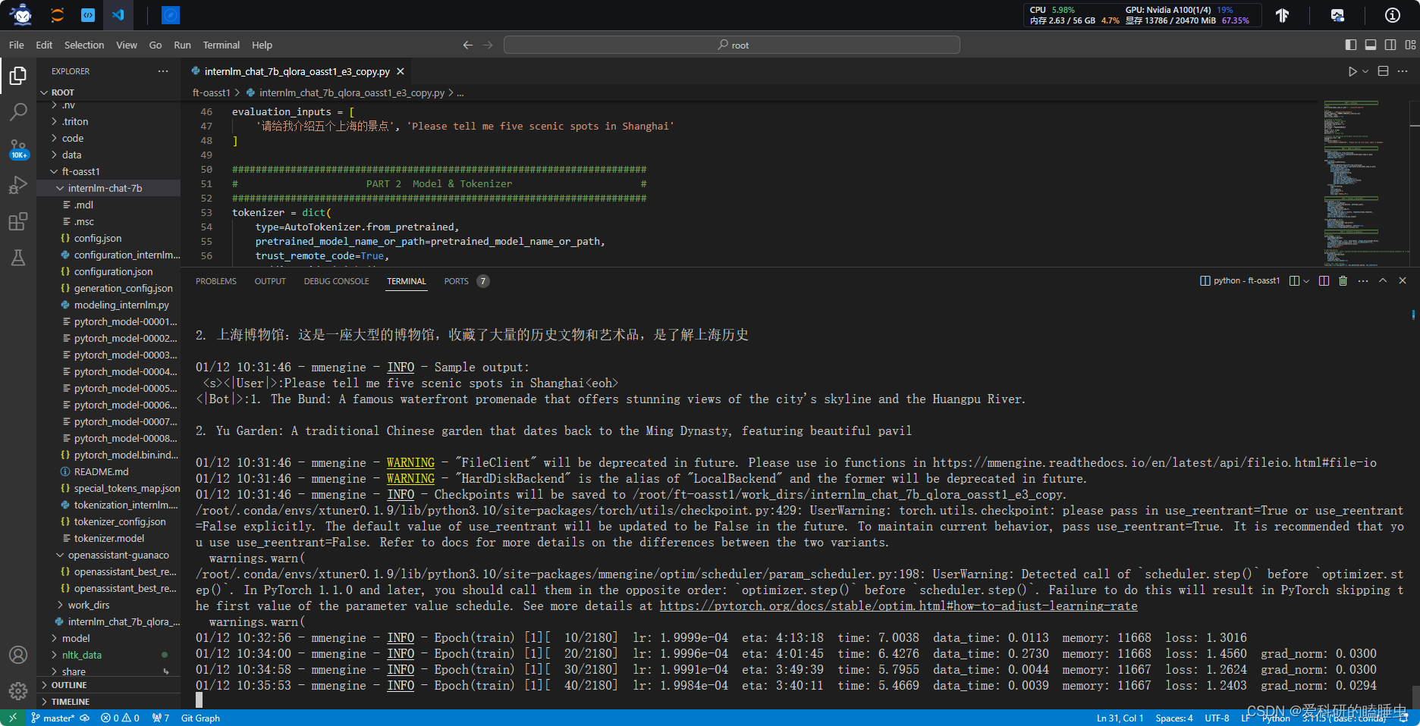Open the Testing flask view
The height and width of the screenshot is (726, 1420).
(18, 258)
